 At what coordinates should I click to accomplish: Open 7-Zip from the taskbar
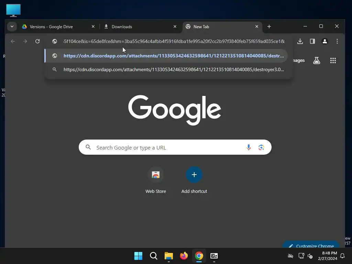pyautogui.click(x=214, y=256)
